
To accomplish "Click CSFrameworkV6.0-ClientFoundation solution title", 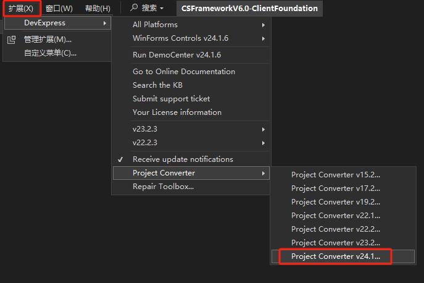I will point(249,8).
